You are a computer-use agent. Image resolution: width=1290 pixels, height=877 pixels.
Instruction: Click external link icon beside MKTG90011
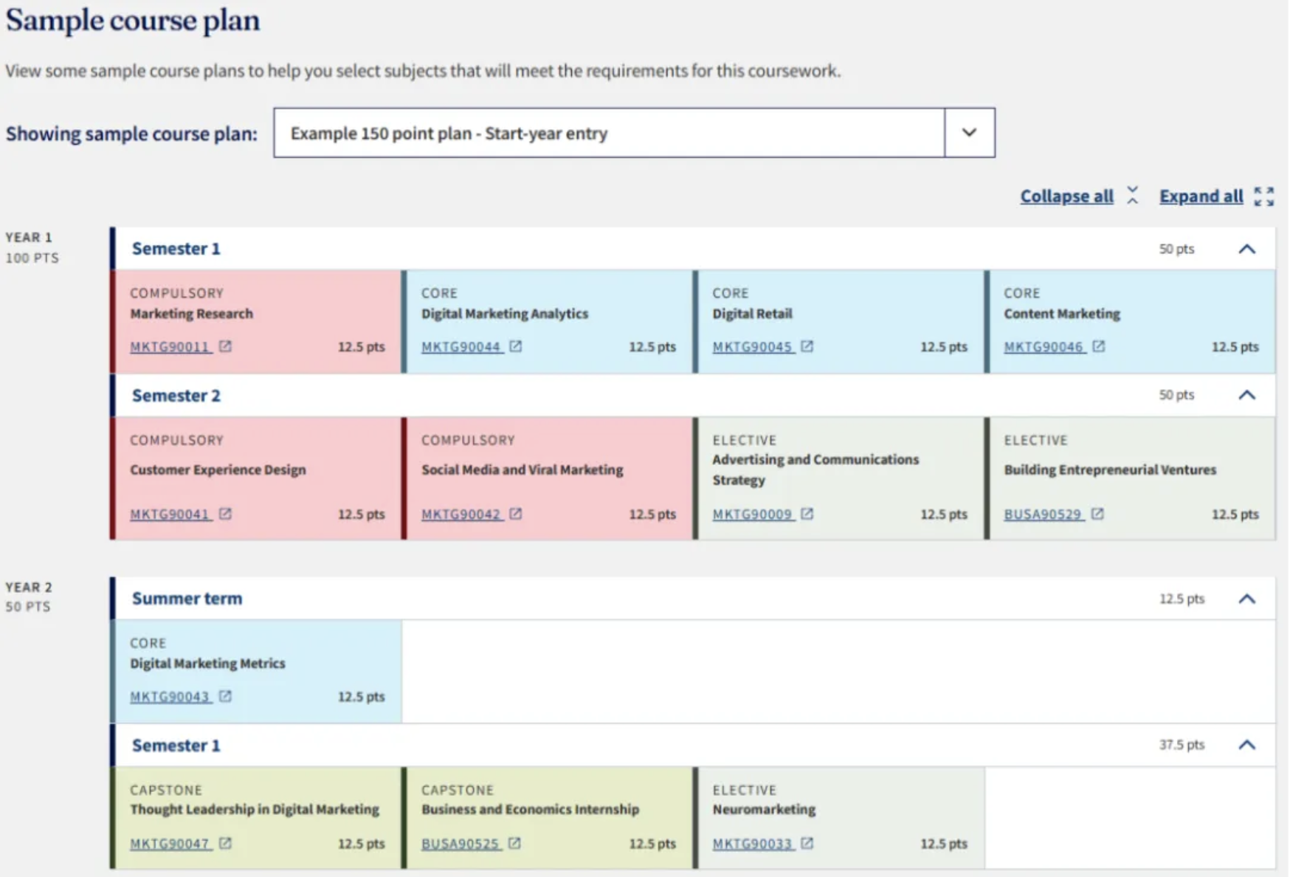pyautogui.click(x=225, y=346)
